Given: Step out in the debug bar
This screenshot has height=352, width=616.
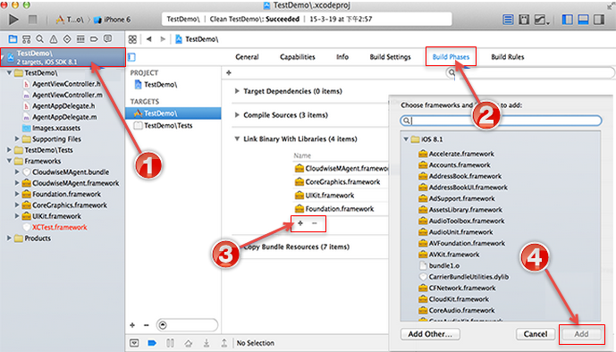Looking at the screenshot, I should 224,343.
